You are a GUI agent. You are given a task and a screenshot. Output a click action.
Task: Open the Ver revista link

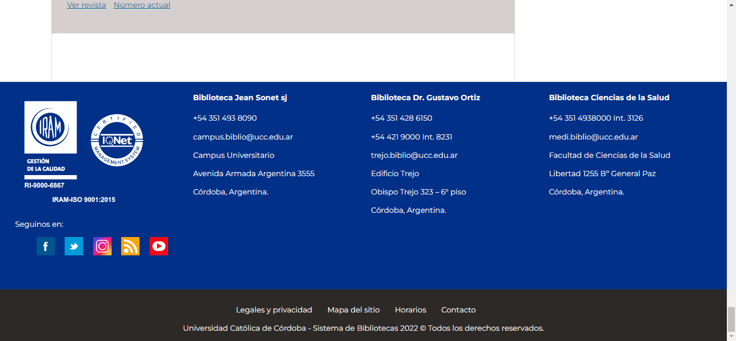tap(86, 5)
